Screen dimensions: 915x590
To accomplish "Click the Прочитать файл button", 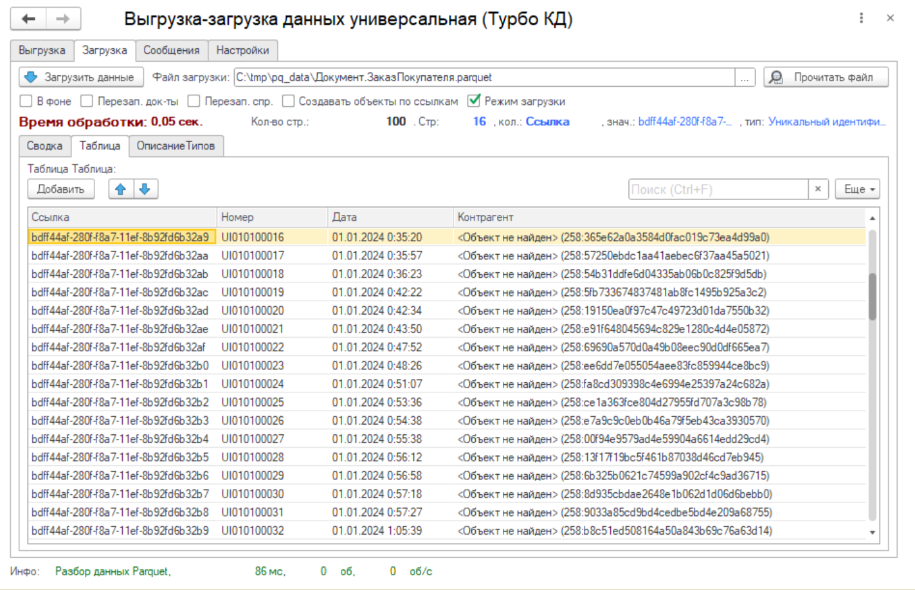I will click(826, 77).
